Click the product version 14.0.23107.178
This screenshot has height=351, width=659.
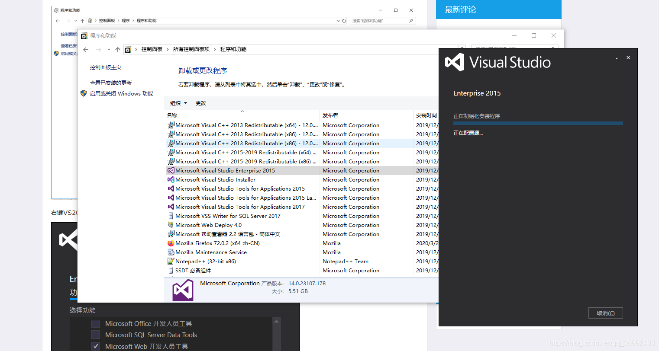tap(307, 283)
